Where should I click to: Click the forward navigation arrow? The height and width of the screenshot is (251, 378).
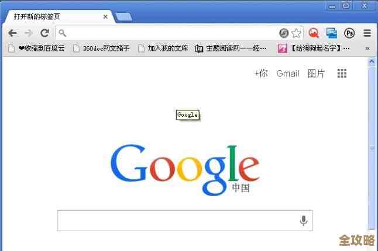(x=29, y=33)
